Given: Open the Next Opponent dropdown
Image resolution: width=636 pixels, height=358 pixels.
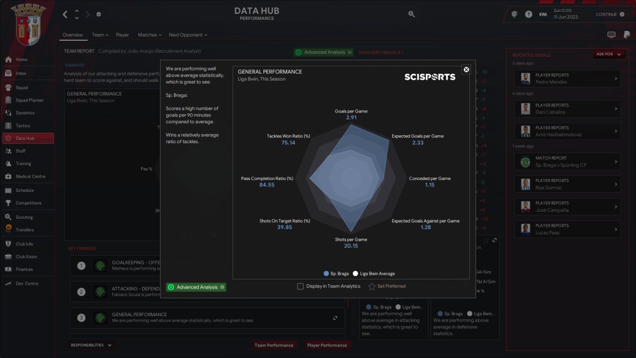Looking at the screenshot, I should (x=188, y=35).
